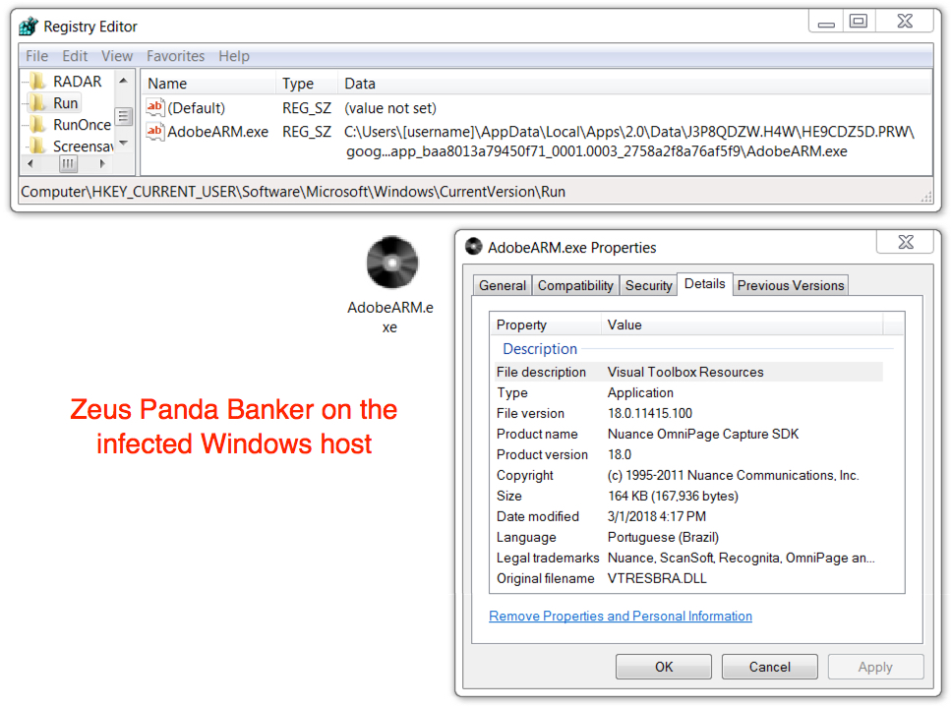Open the File menu in Registry Editor
This screenshot has width=951, height=708.
[x=37, y=56]
